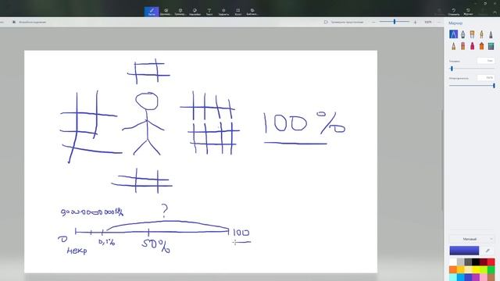Click the current blue color preview
Viewport: 500px width, 281px height.
(464, 251)
